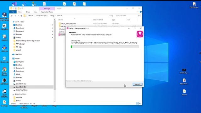Select the Unity Hub desktop shortcut
201x113 pixels.
[4, 27]
